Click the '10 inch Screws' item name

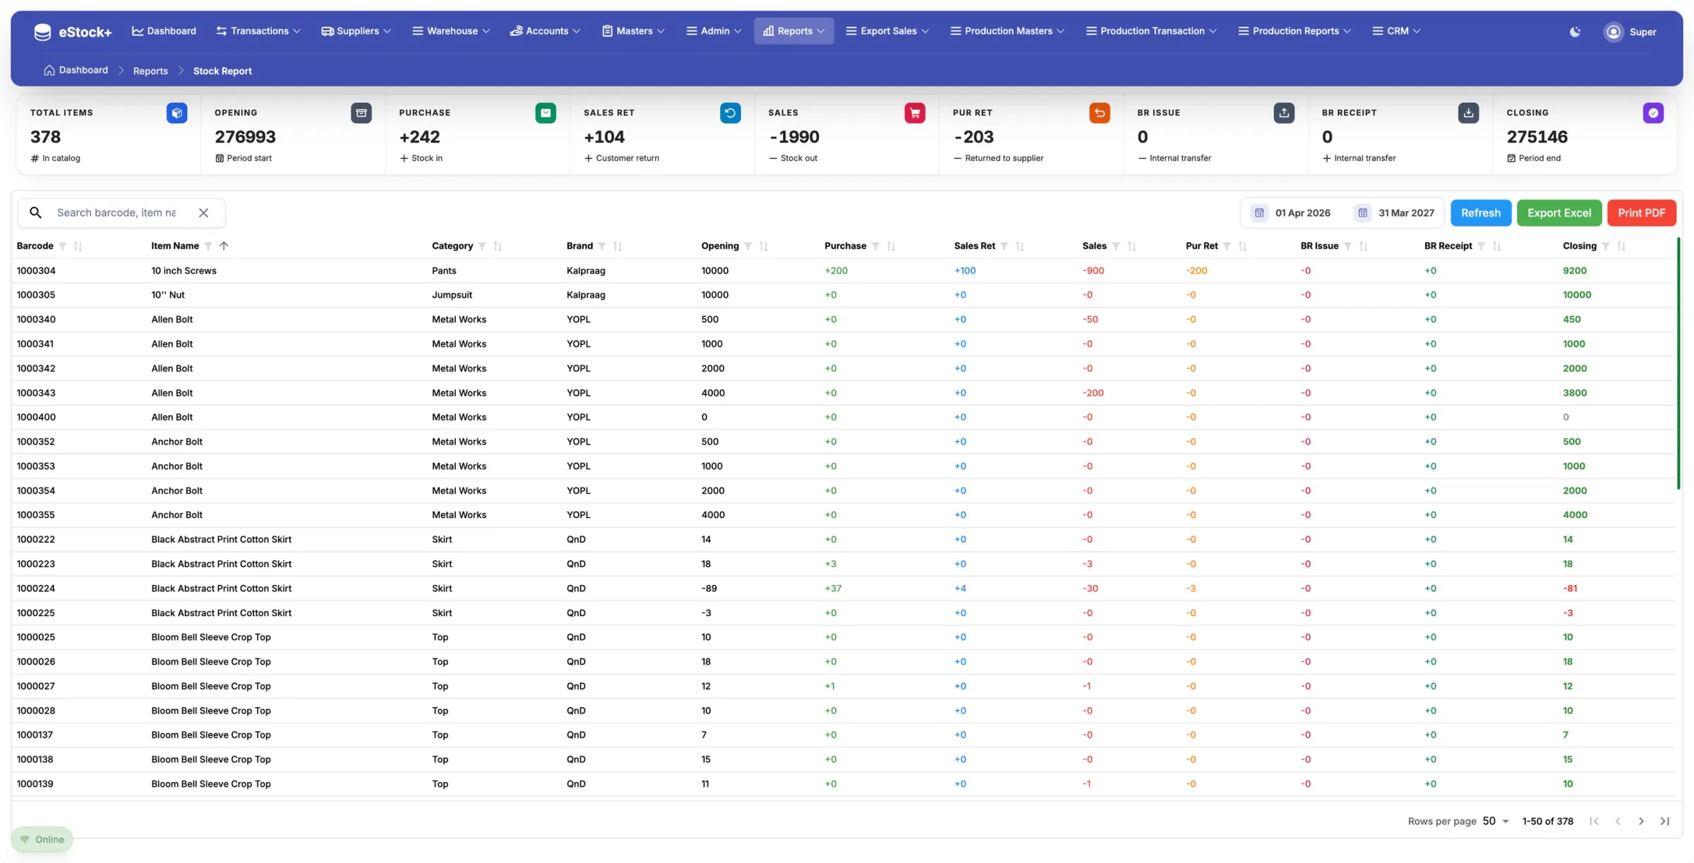pos(184,271)
